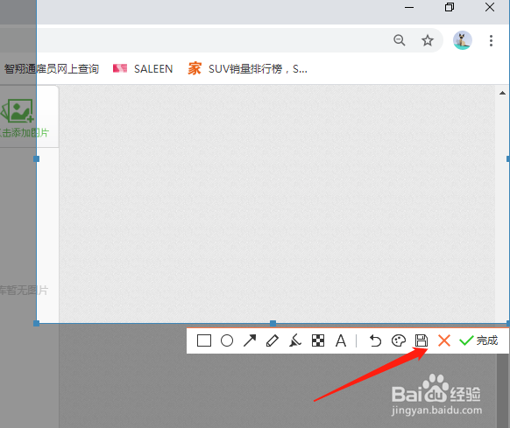510x428 pixels.
Task: Pick the pencil brush tool
Action: 273,340
